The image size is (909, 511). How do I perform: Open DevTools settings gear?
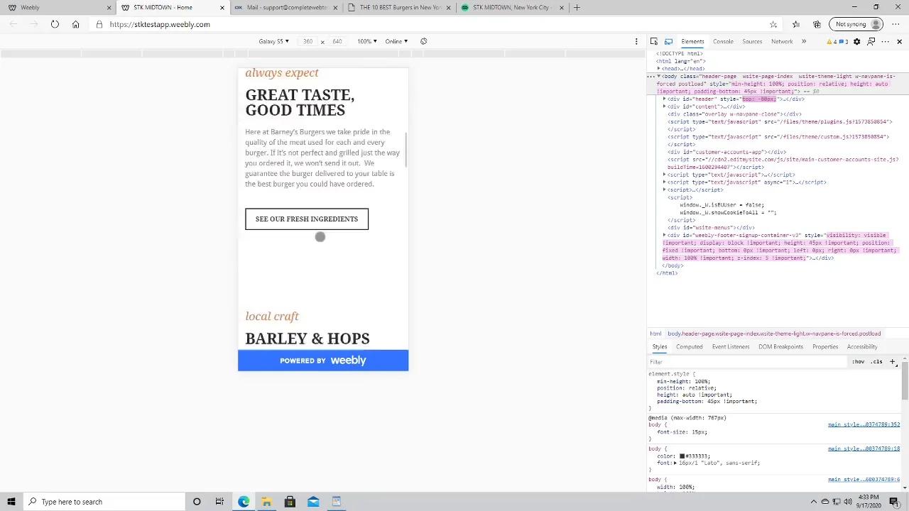tap(856, 41)
